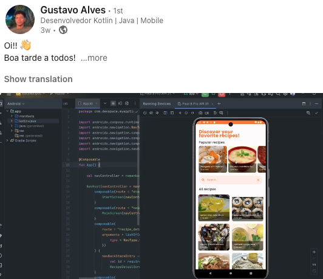Select Design editor view mode icon
This screenshot has height=279, width=323.
(127, 103)
